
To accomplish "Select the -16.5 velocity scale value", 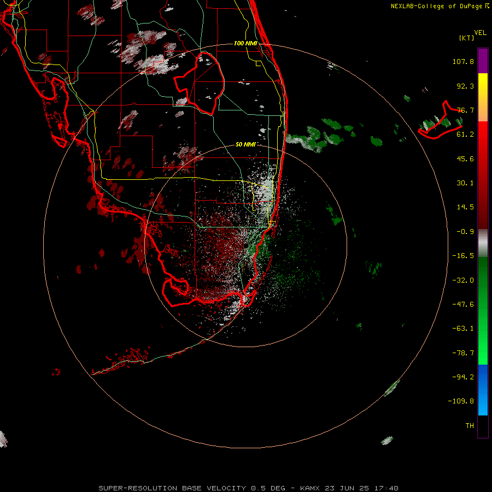I will (x=463, y=256).
